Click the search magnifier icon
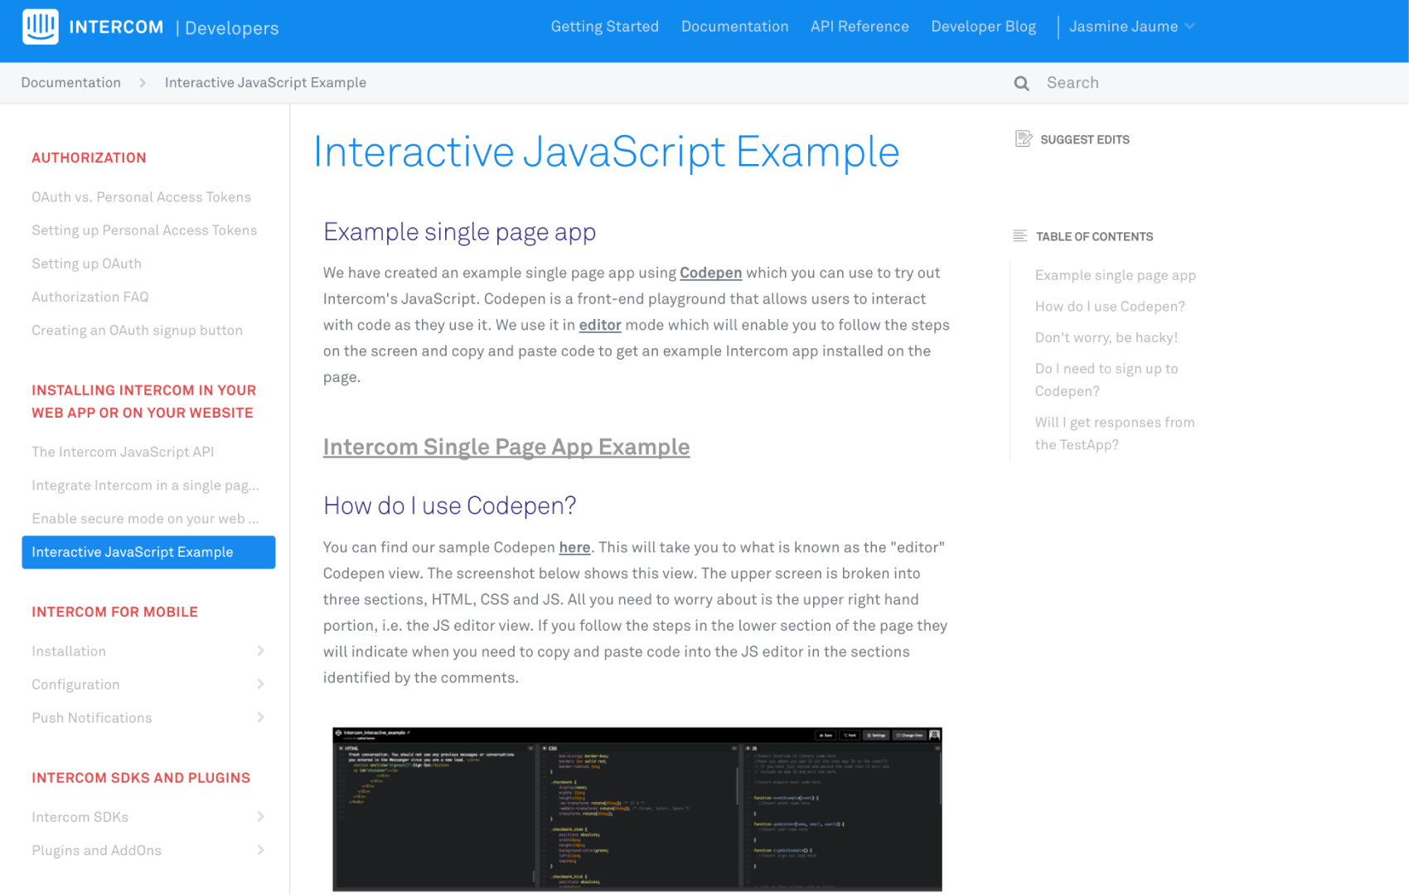1409x895 pixels. click(1021, 83)
